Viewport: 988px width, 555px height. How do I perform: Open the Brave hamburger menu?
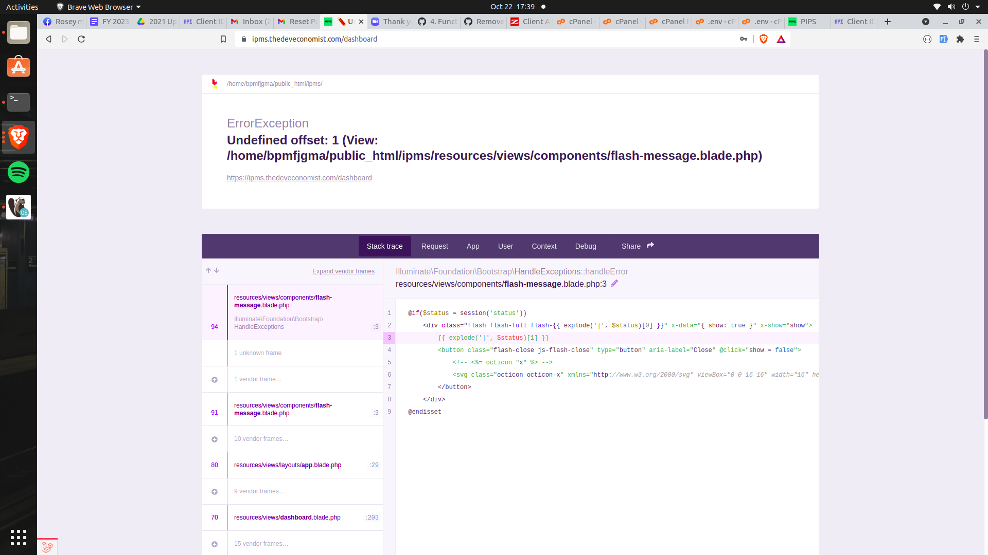(977, 39)
